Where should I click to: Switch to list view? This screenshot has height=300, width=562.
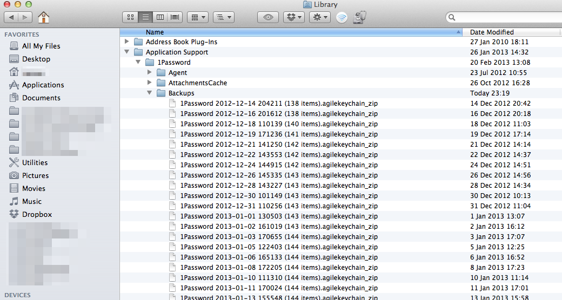pos(145,17)
